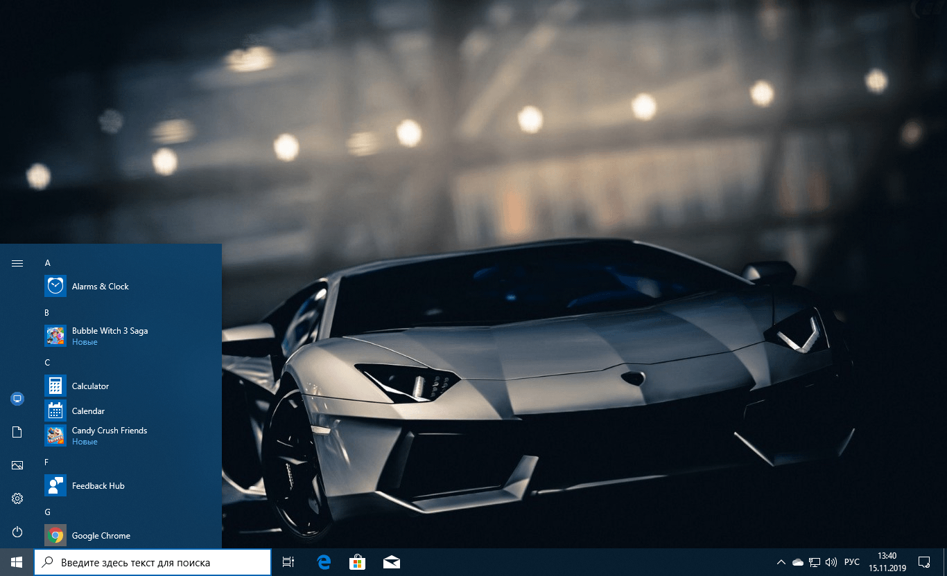Click the letter C group header

[47, 363]
